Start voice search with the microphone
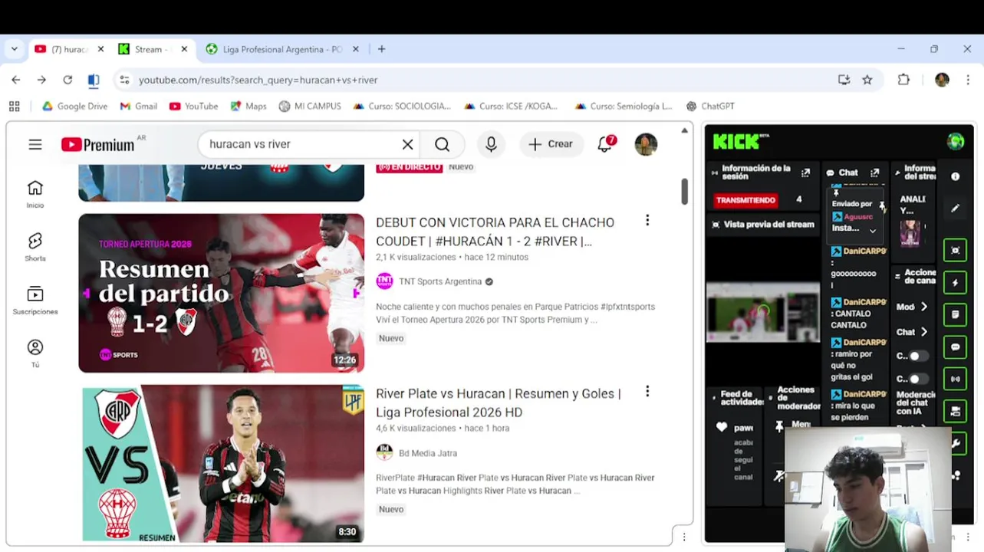 491,144
